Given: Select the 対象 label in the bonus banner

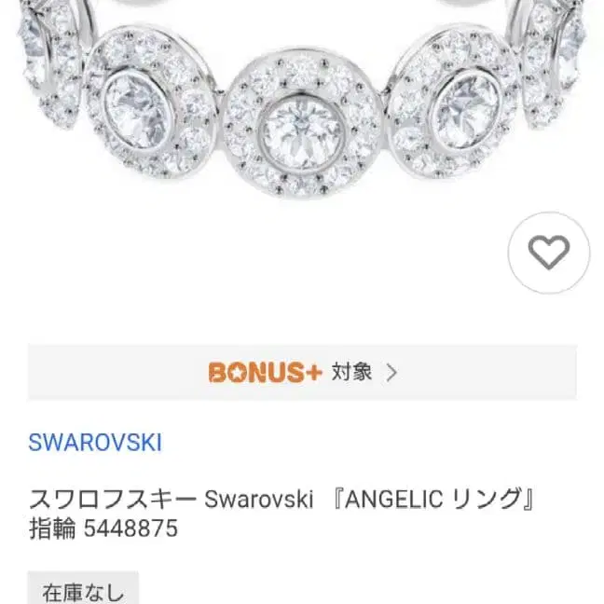Looking at the screenshot, I should click(x=351, y=372).
